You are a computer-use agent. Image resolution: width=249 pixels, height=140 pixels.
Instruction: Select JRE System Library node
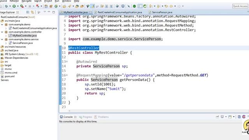pos(21,54)
